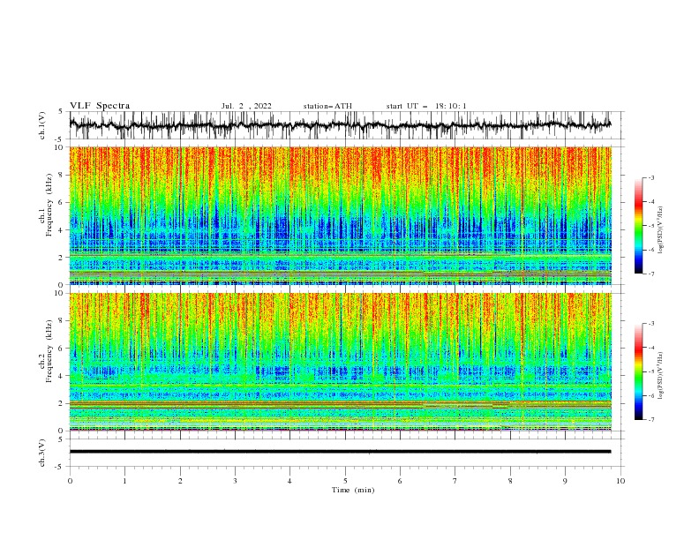
Task: Click the "Time (min)" axis label
Action: (353, 490)
